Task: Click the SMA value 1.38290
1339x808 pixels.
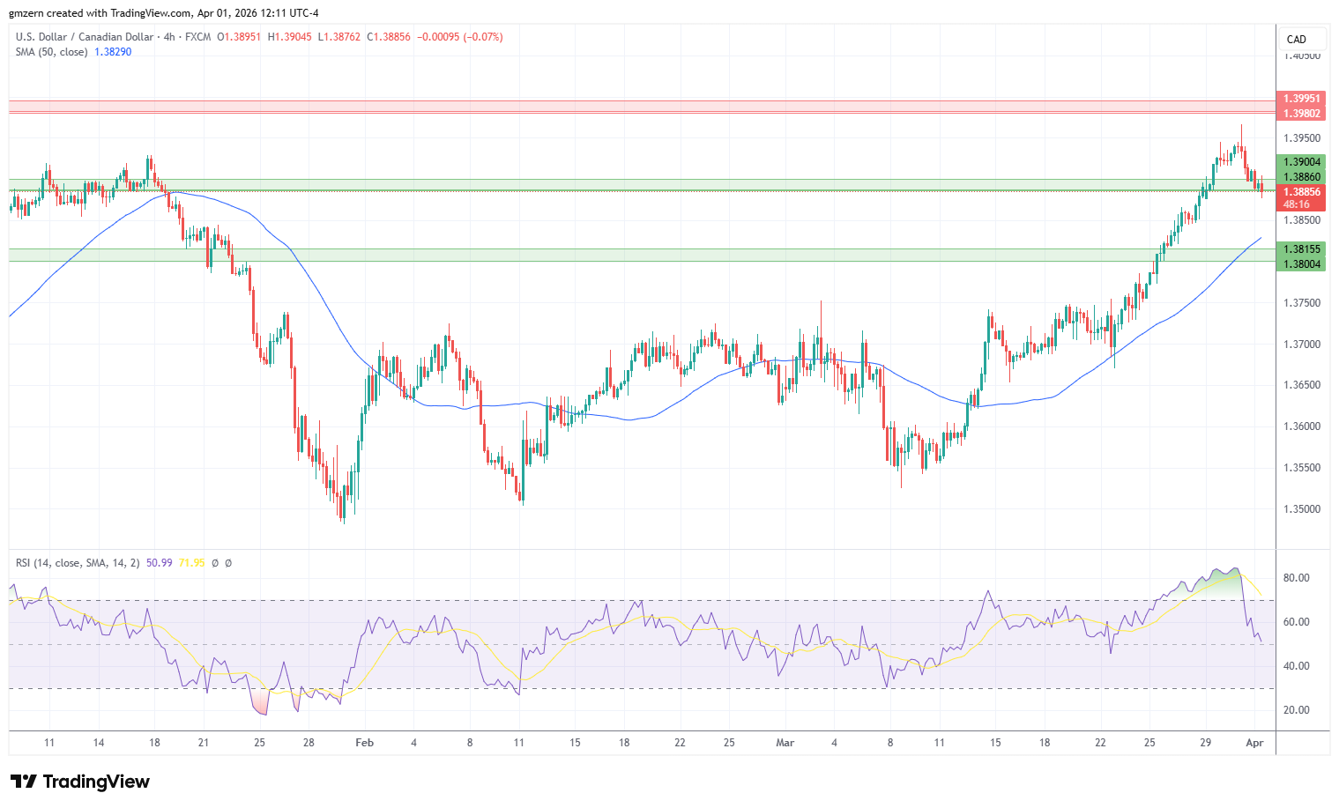Action: (113, 52)
